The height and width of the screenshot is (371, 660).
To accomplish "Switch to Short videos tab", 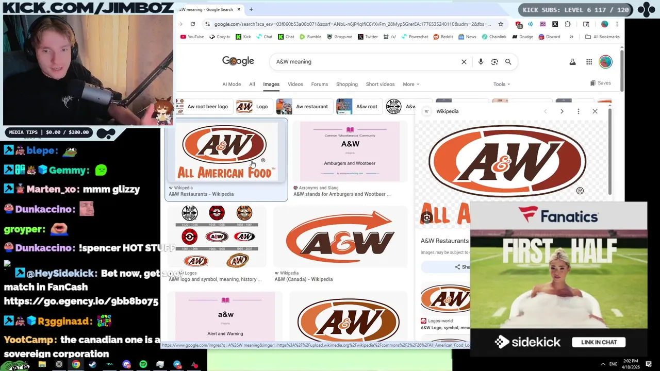I will click(380, 84).
